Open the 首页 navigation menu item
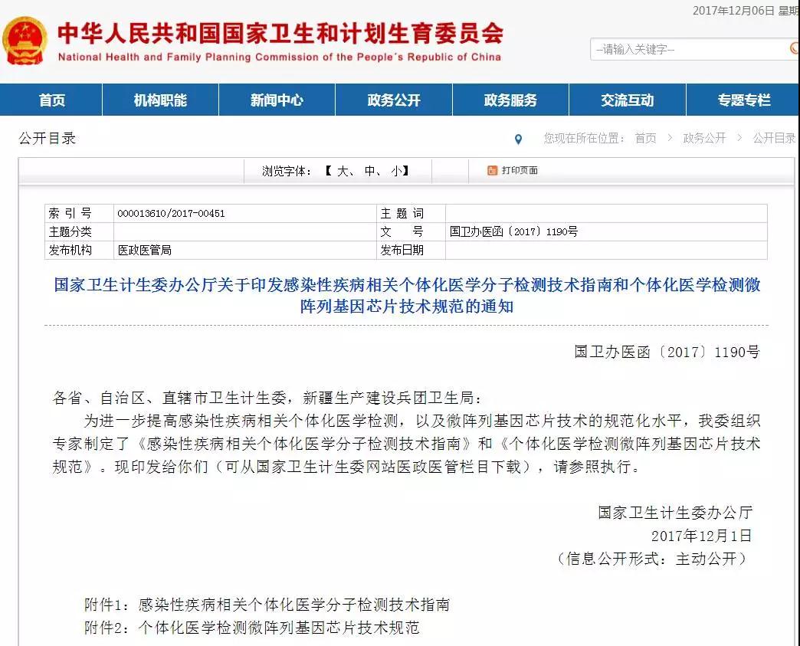 [52, 100]
